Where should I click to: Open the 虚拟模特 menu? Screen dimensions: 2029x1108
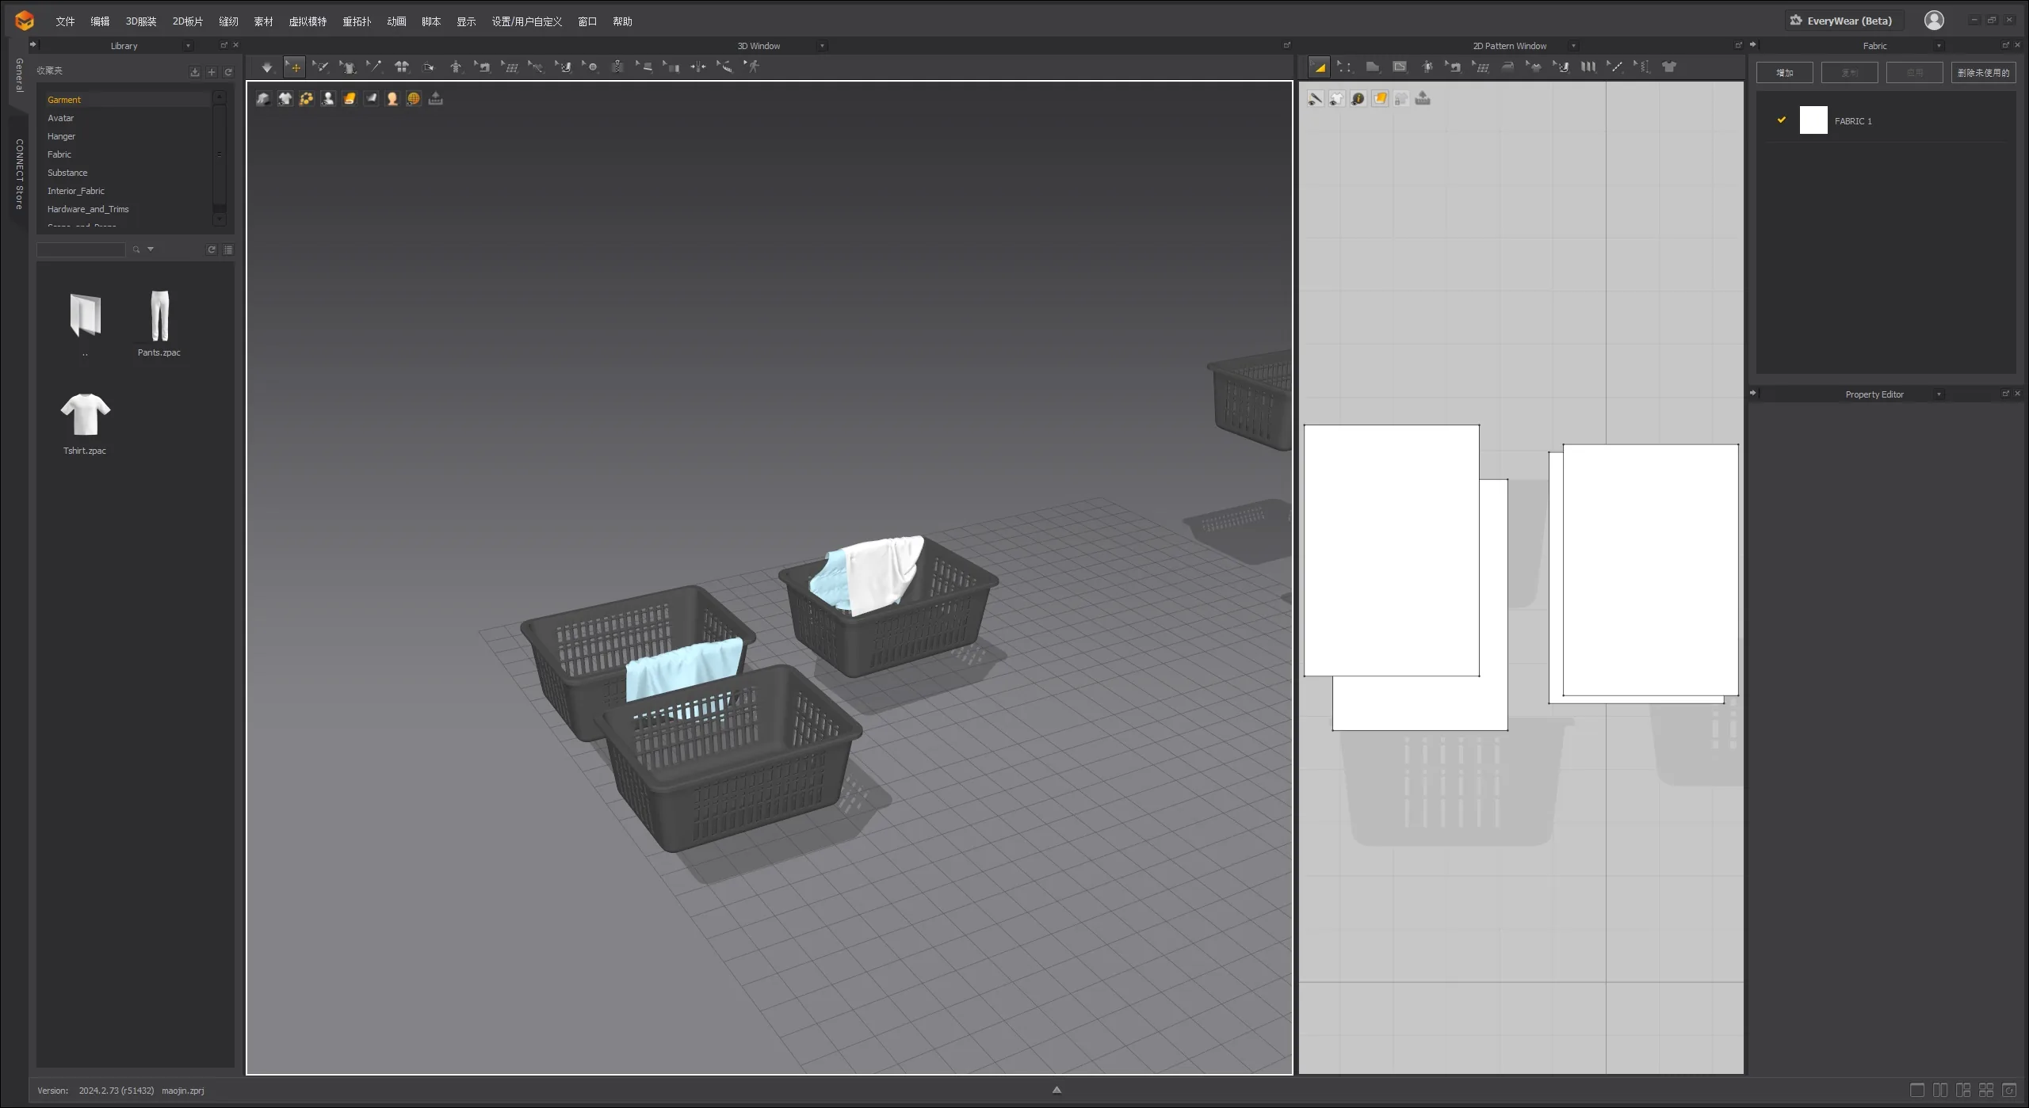[308, 21]
